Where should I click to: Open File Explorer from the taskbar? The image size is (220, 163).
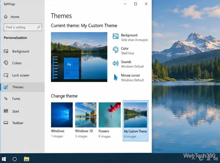click(x=26, y=159)
